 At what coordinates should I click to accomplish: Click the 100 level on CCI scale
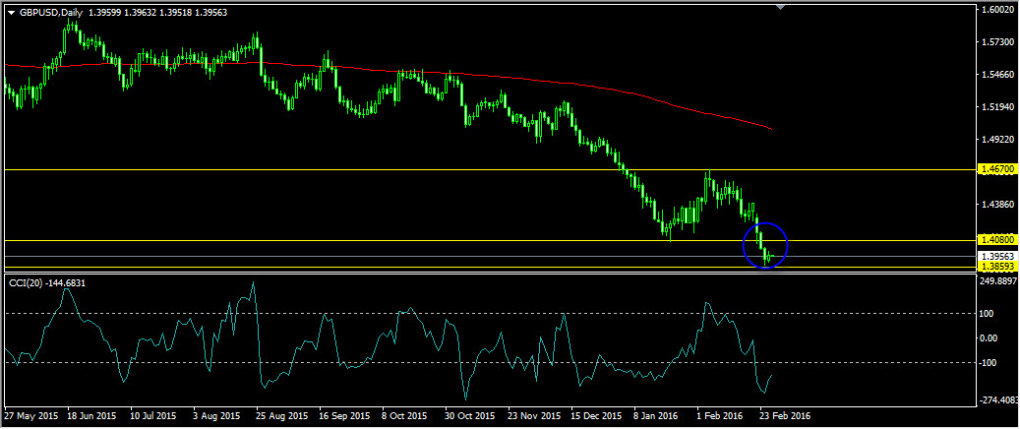989,314
